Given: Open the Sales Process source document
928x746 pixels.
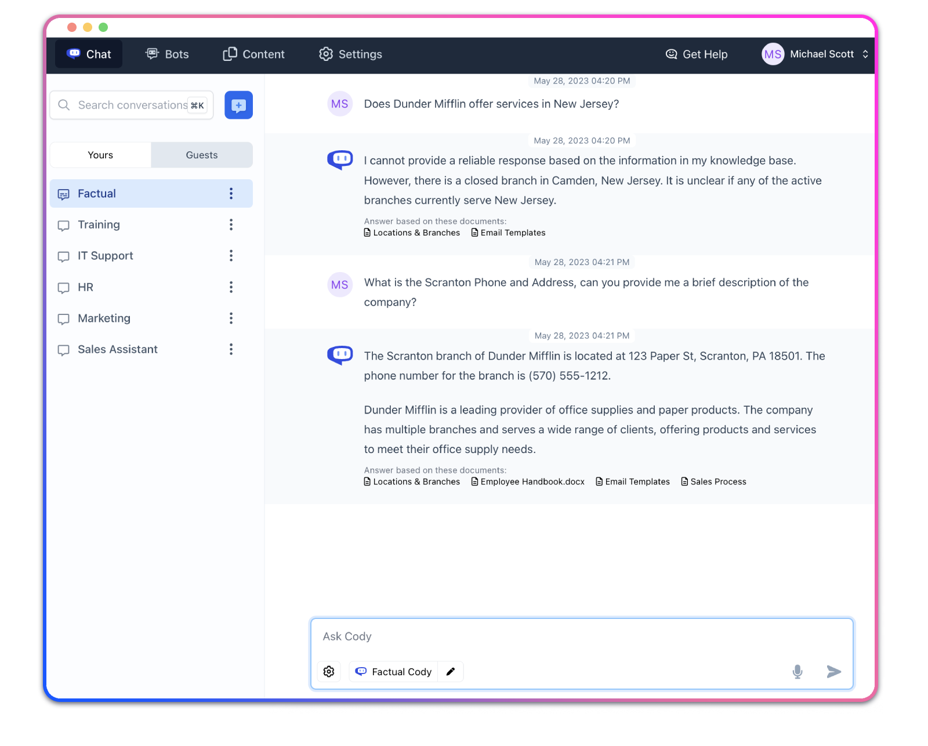Looking at the screenshot, I should pyautogui.click(x=713, y=481).
